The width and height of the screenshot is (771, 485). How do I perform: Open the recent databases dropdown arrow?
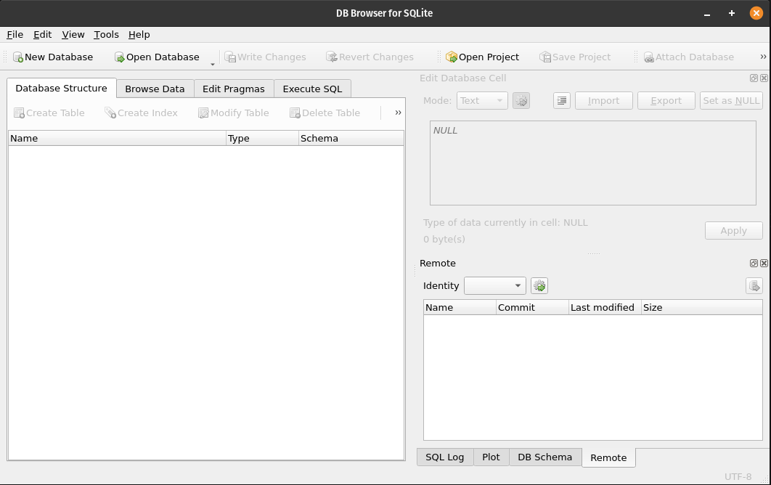tap(213, 63)
